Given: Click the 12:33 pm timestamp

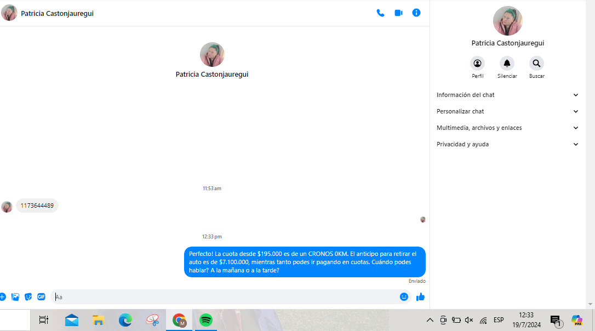Looking at the screenshot, I should click(x=211, y=237).
